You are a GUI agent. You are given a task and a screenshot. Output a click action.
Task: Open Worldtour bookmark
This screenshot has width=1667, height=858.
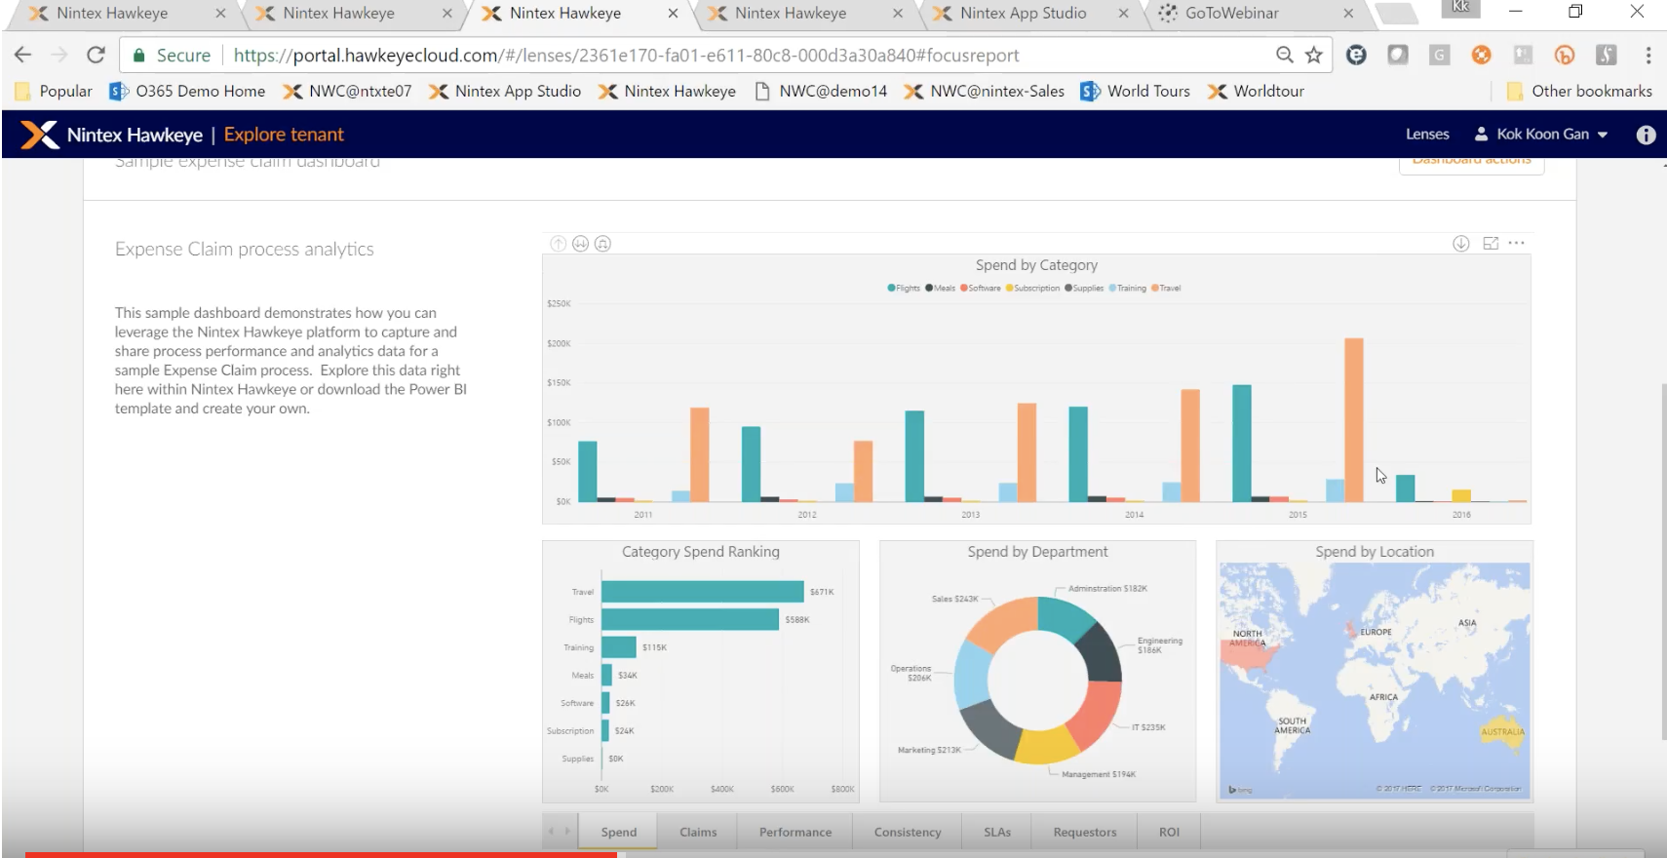pos(1256,91)
